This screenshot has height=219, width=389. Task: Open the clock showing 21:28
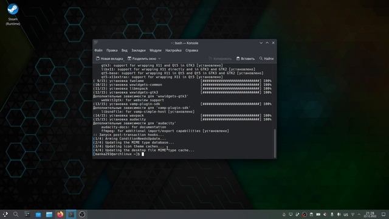[x=370, y=214]
